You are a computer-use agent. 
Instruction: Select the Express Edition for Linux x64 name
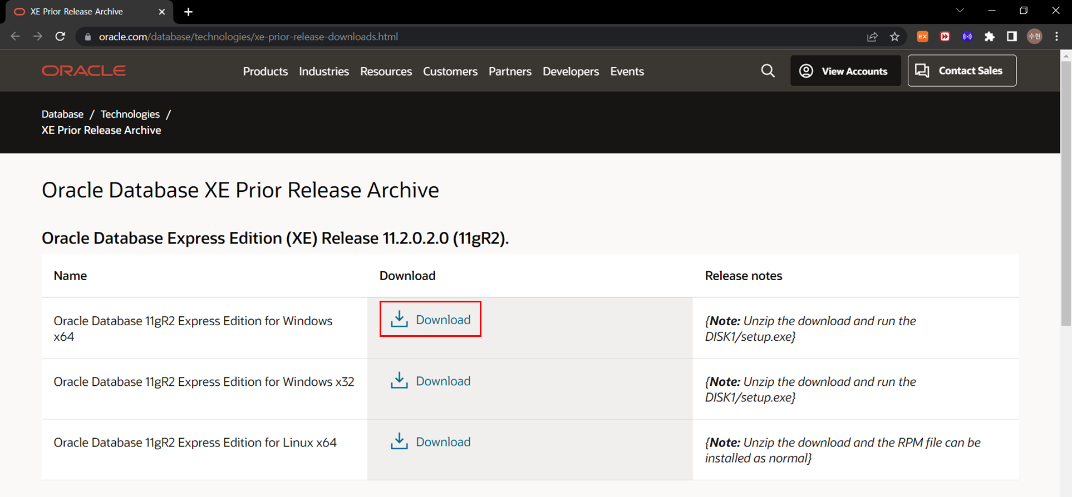(x=195, y=443)
